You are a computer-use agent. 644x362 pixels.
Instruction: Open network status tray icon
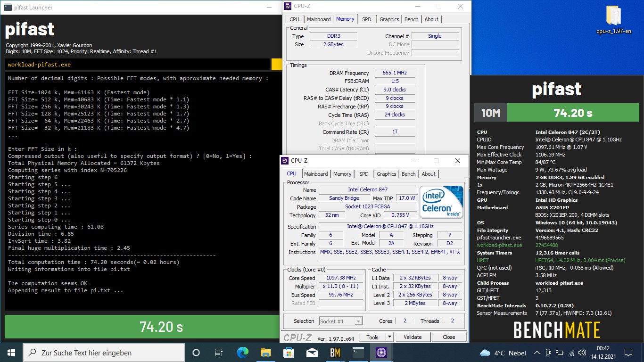(572, 353)
